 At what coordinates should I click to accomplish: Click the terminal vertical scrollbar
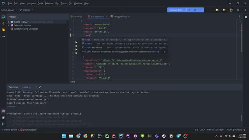point(242,118)
